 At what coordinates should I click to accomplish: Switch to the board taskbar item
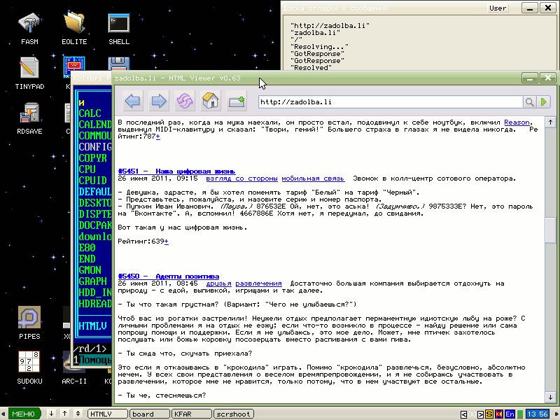(x=148, y=414)
